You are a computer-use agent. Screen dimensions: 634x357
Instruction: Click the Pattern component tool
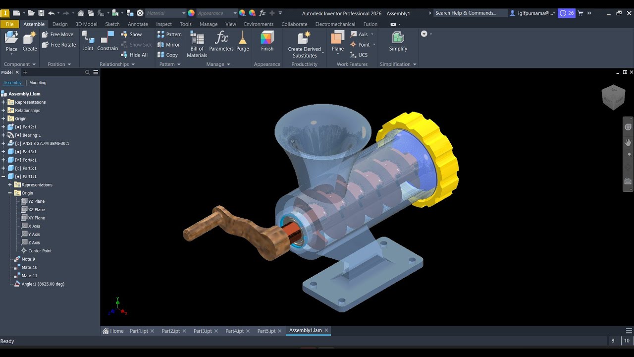coord(169,34)
